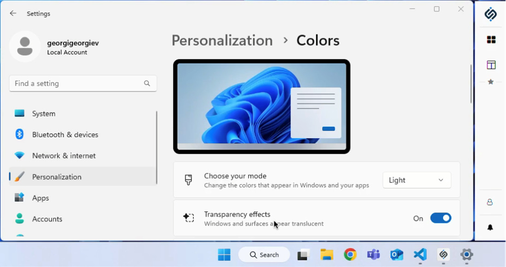Click the System monitor icon in sidebar
The width and height of the screenshot is (506, 267).
(19, 113)
